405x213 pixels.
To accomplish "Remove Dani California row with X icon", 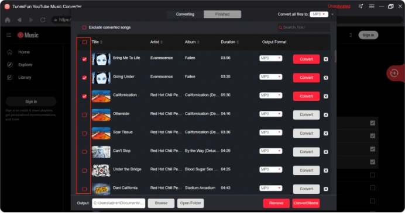I will (x=326, y=189).
